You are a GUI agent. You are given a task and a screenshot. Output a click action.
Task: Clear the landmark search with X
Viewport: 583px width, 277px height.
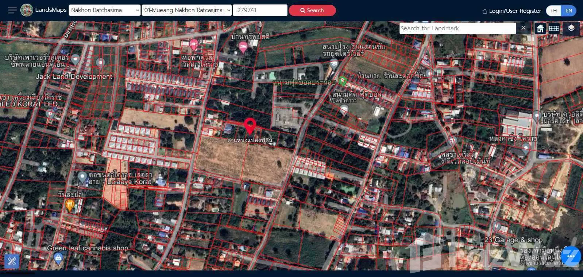(x=524, y=28)
